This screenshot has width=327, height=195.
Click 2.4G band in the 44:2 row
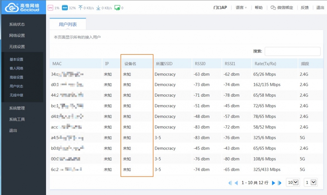coord(304,95)
